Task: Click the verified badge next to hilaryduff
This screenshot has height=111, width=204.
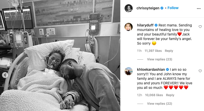Action: pyautogui.click(x=156, y=25)
